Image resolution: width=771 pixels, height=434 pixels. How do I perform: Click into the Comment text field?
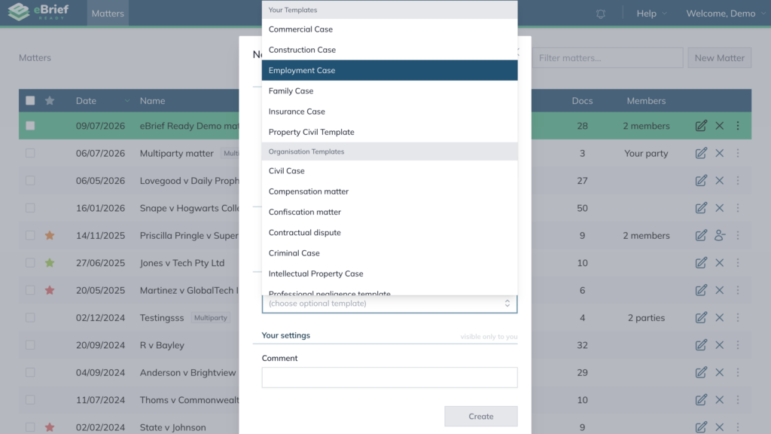pos(389,377)
